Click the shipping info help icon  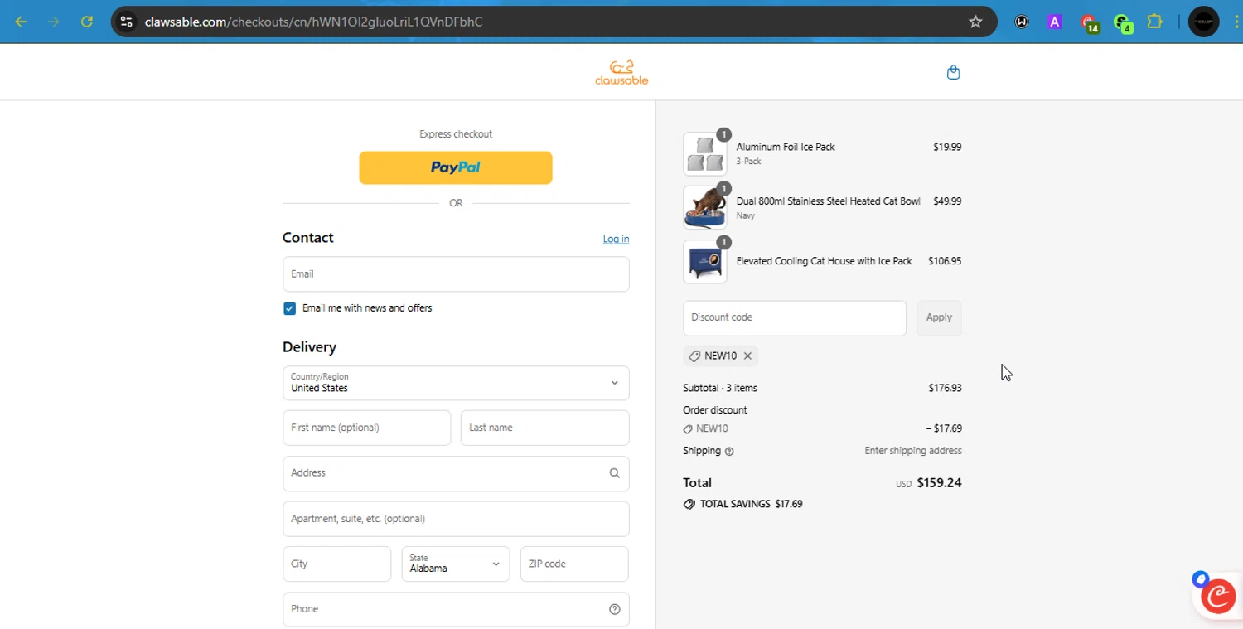pos(729,452)
